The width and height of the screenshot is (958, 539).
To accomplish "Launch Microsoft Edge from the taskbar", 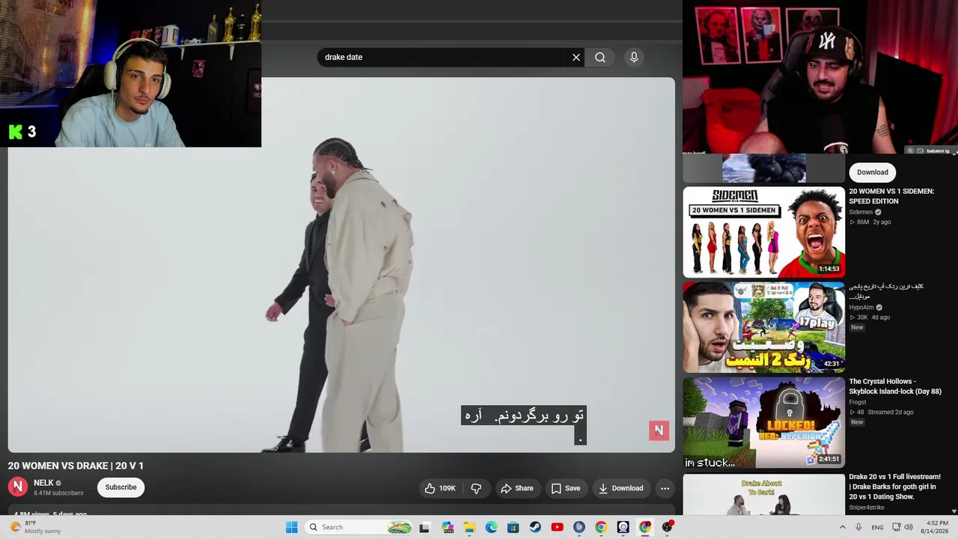I will [491, 527].
